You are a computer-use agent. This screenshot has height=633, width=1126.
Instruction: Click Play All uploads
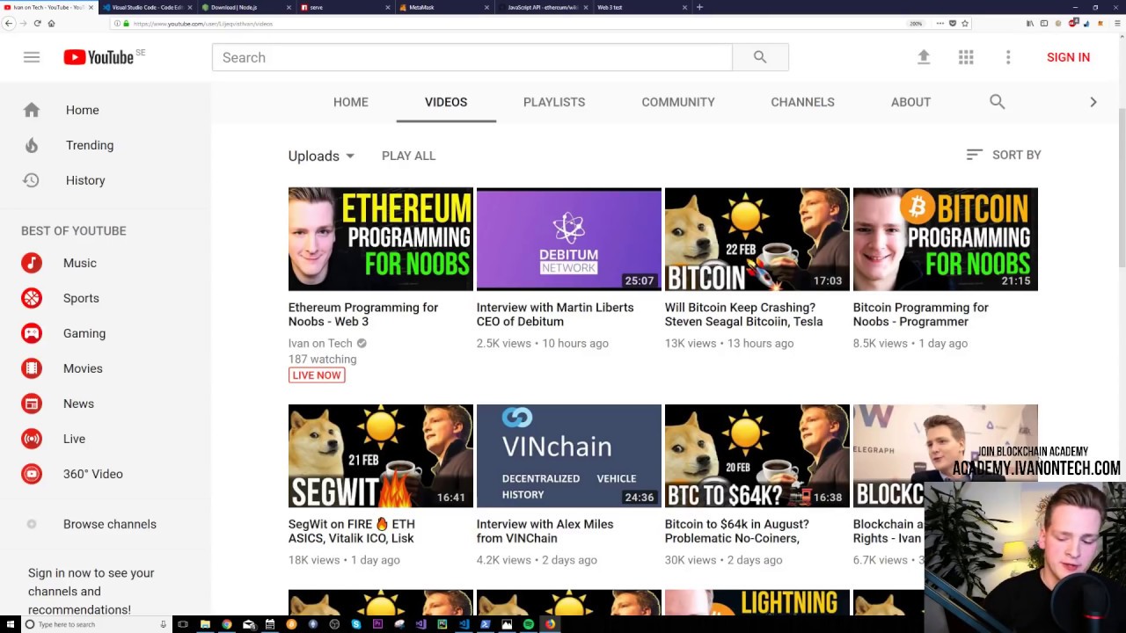[x=408, y=156]
